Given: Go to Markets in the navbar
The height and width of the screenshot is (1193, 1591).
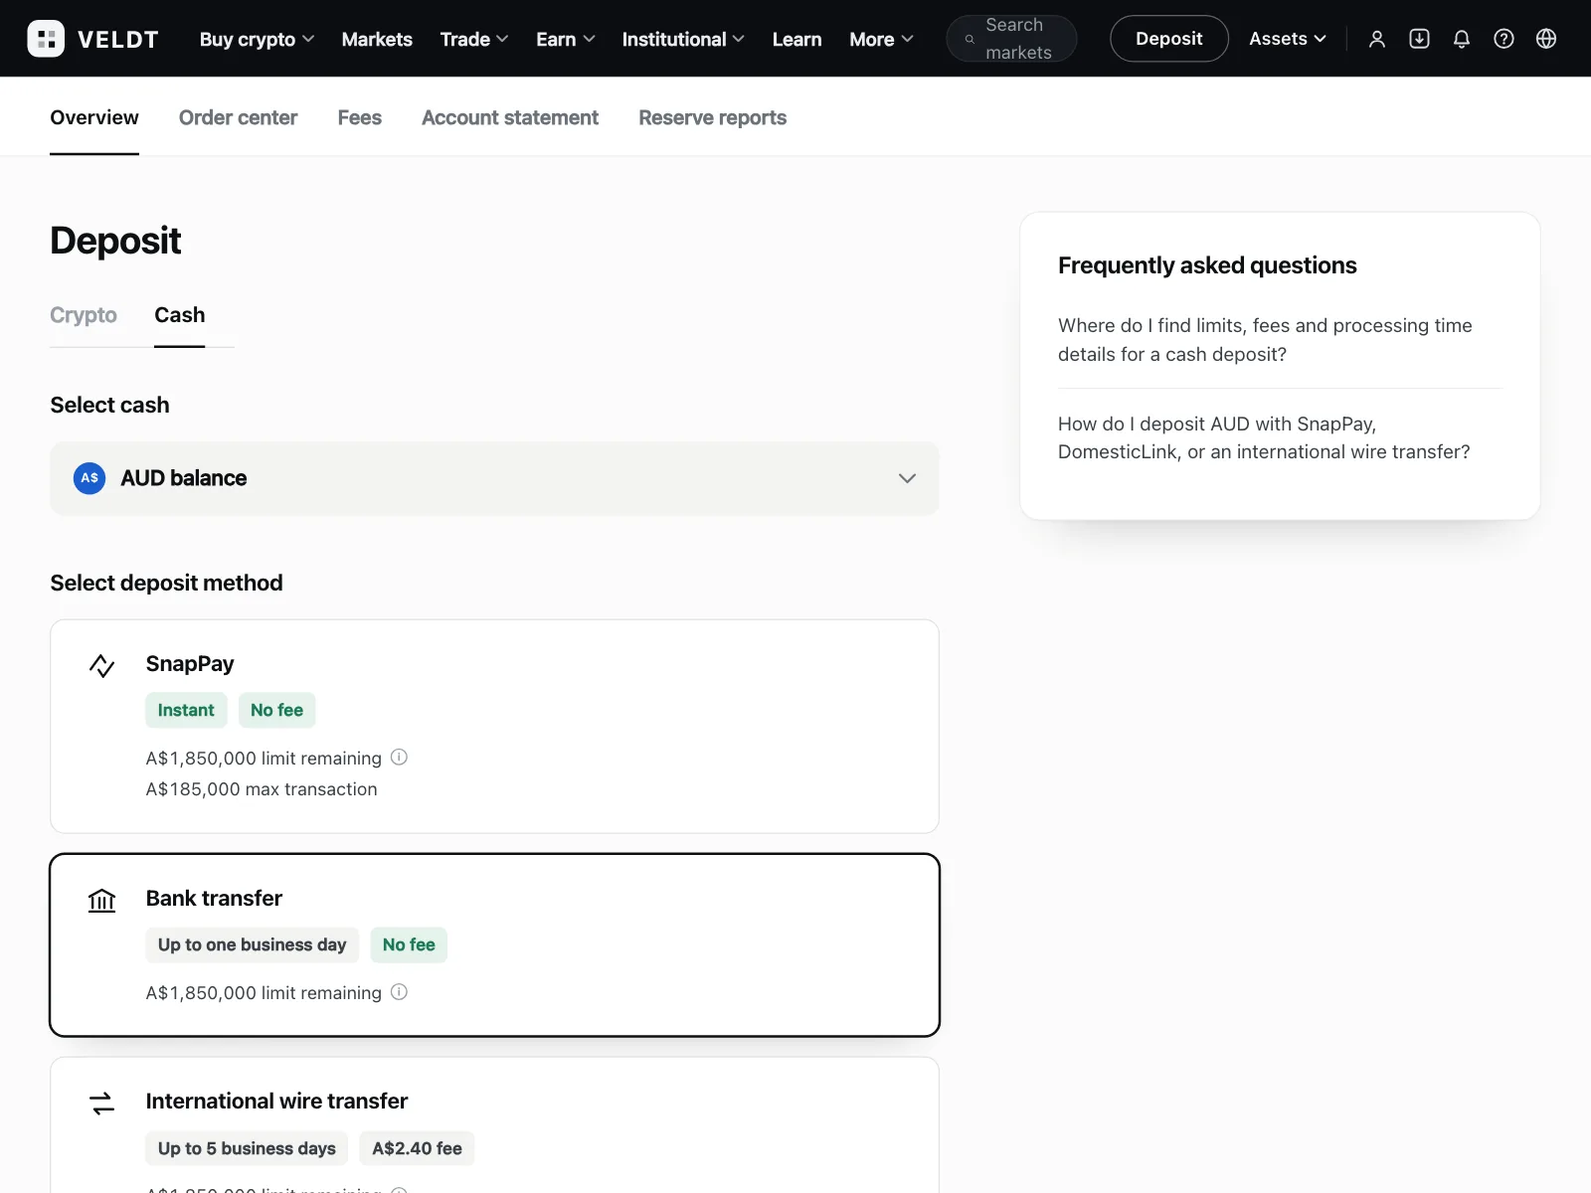Looking at the screenshot, I should click(377, 39).
